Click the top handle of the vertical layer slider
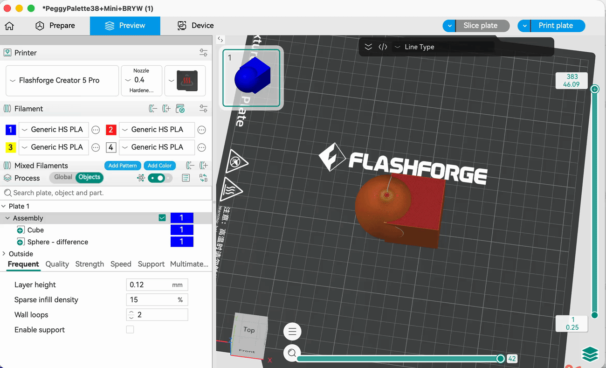 click(x=594, y=89)
